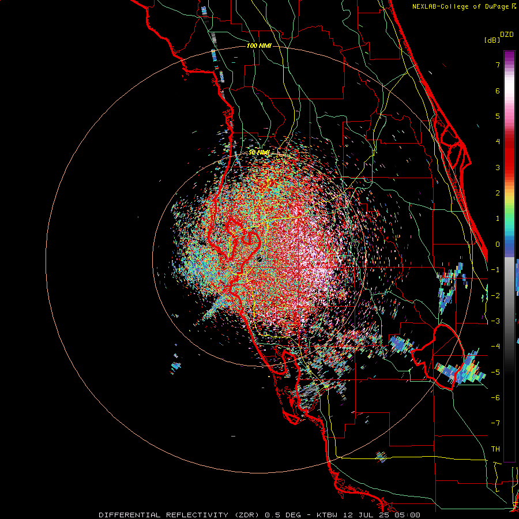Pick the positive 4 value on scale
This screenshot has height=519, width=519.
click(x=498, y=142)
